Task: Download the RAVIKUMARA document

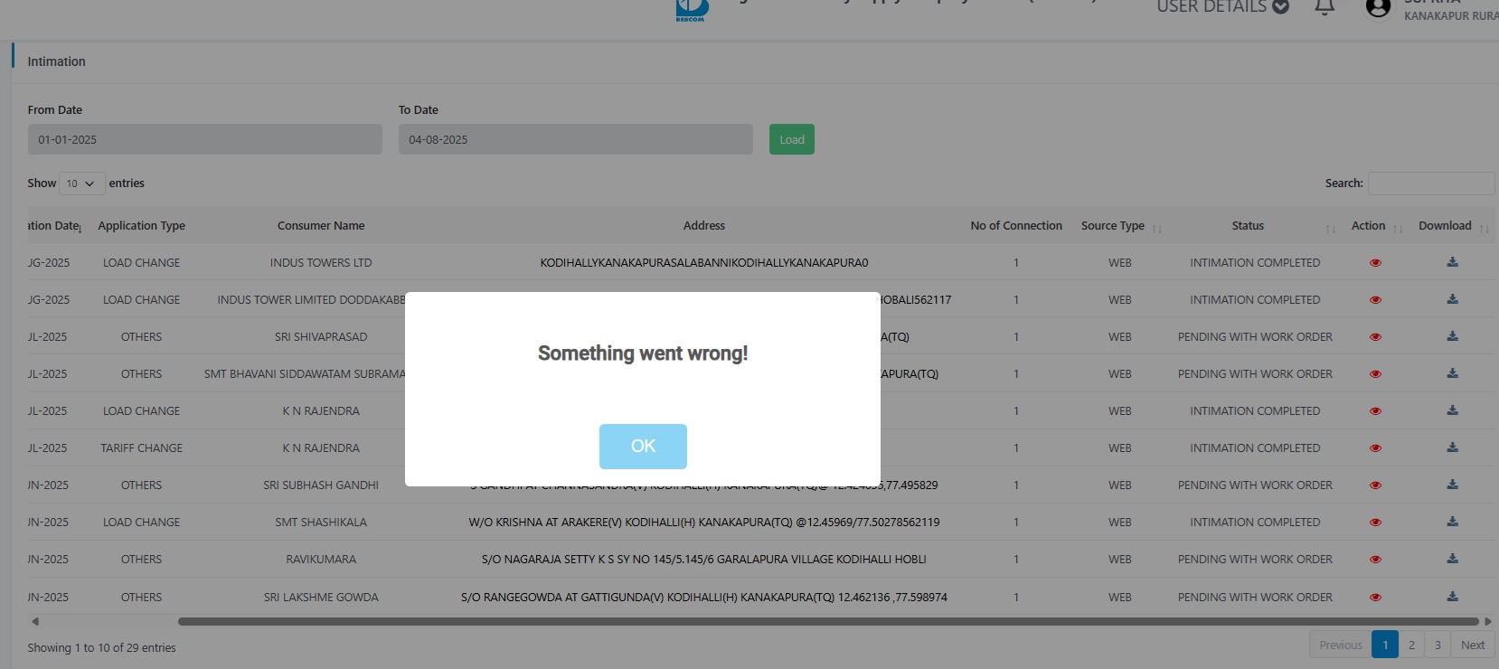Action: tap(1452, 559)
